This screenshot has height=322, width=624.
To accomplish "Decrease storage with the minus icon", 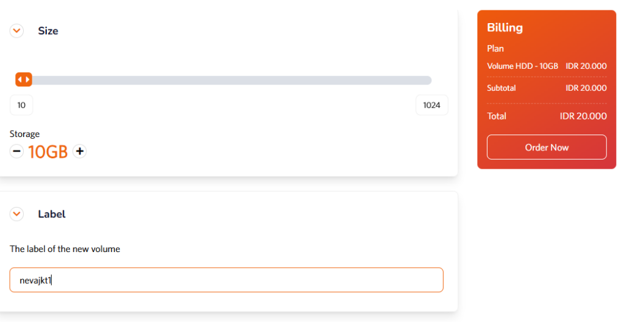I will pyautogui.click(x=16, y=152).
